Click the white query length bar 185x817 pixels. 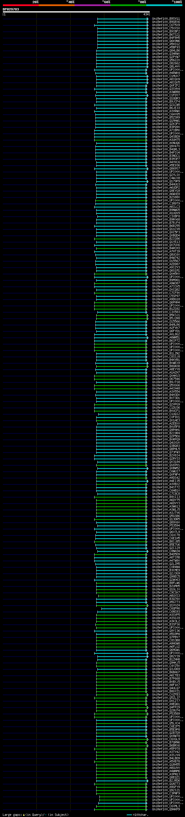76,12
